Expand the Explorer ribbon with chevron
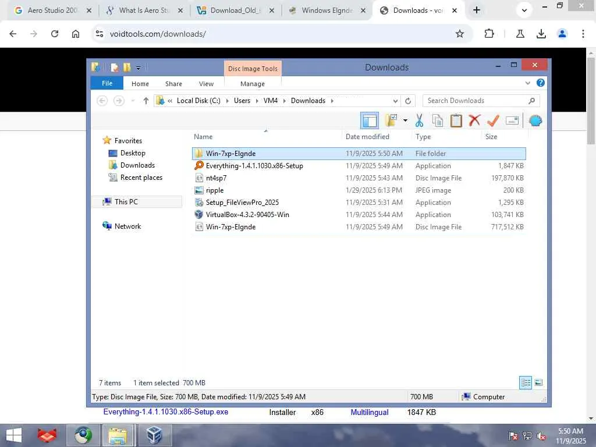Screen dimensions: 596x447 (527, 83)
